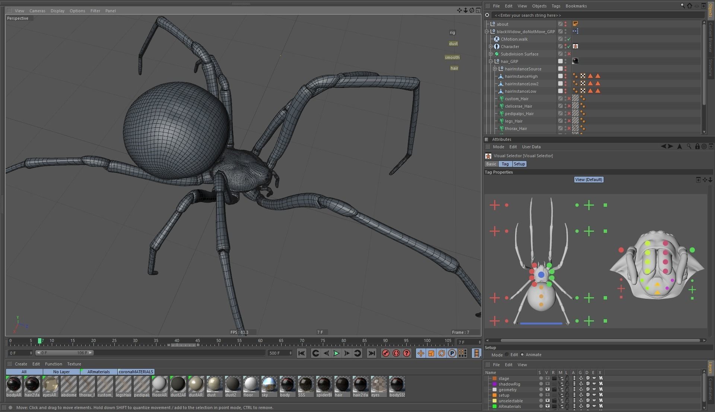Jump to the next key button

click(357, 353)
